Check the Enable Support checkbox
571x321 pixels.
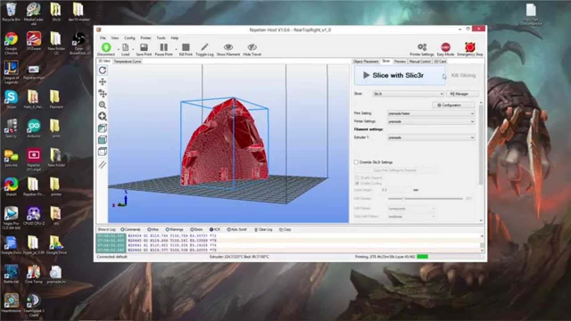pyautogui.click(x=356, y=177)
